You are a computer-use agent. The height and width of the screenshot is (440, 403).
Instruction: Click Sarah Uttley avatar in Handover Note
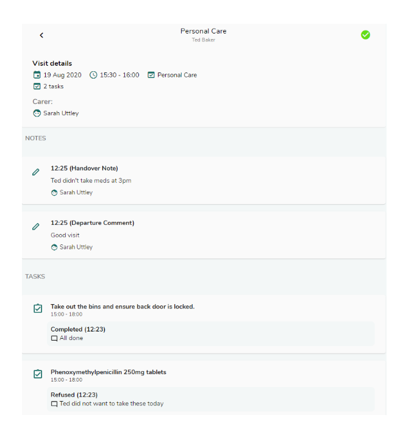tap(54, 193)
